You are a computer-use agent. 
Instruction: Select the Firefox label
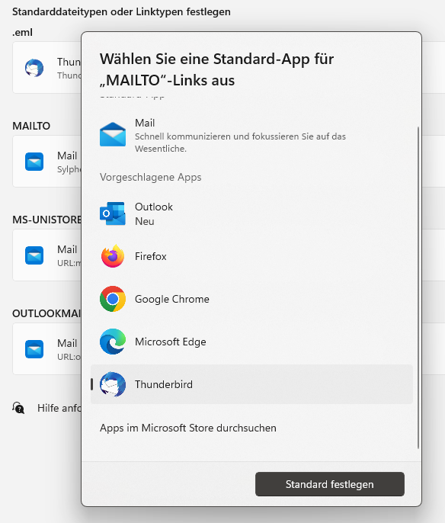[151, 256]
